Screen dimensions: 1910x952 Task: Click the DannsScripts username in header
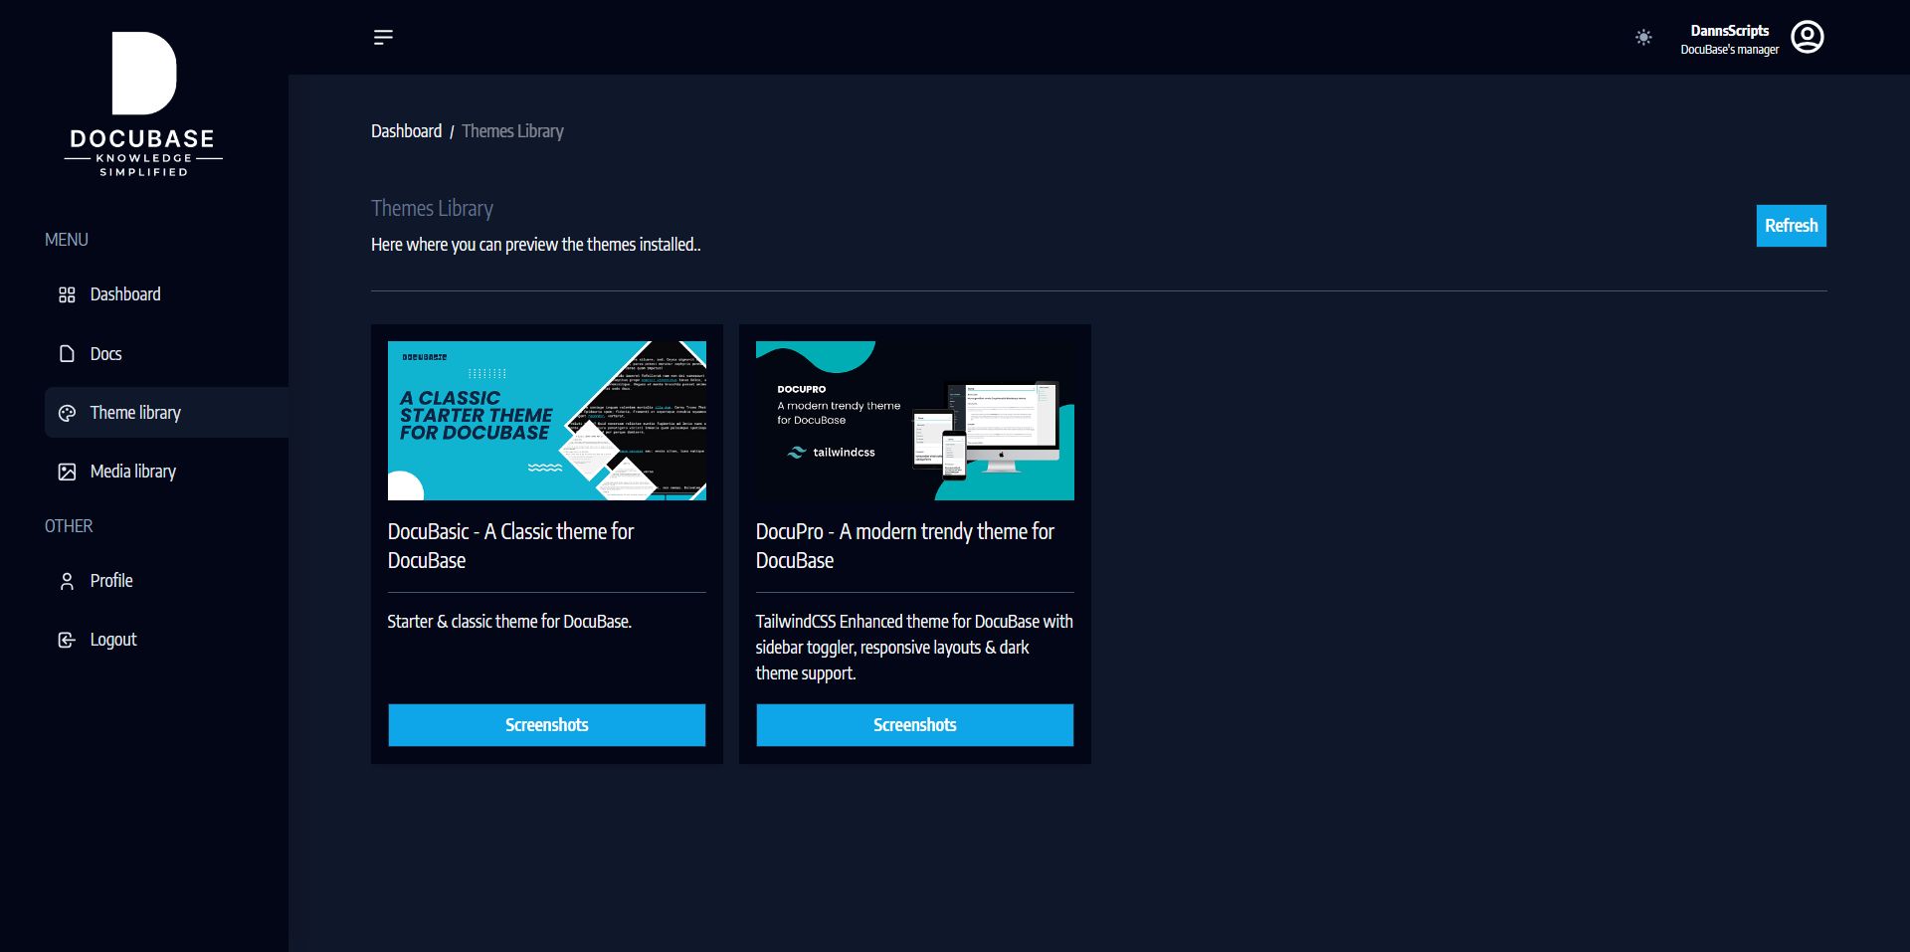(1730, 31)
